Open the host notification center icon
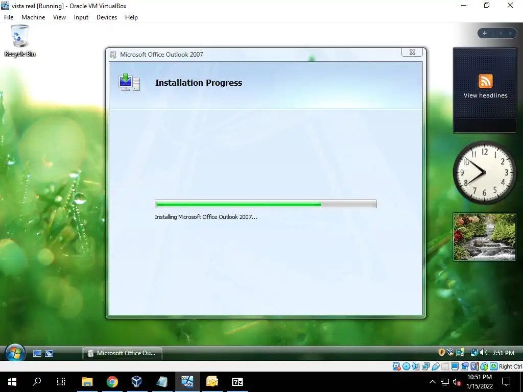523x392 pixels. click(x=506, y=382)
